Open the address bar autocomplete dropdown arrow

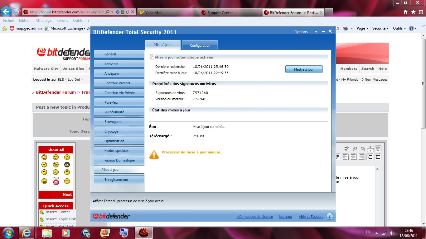[112, 12]
